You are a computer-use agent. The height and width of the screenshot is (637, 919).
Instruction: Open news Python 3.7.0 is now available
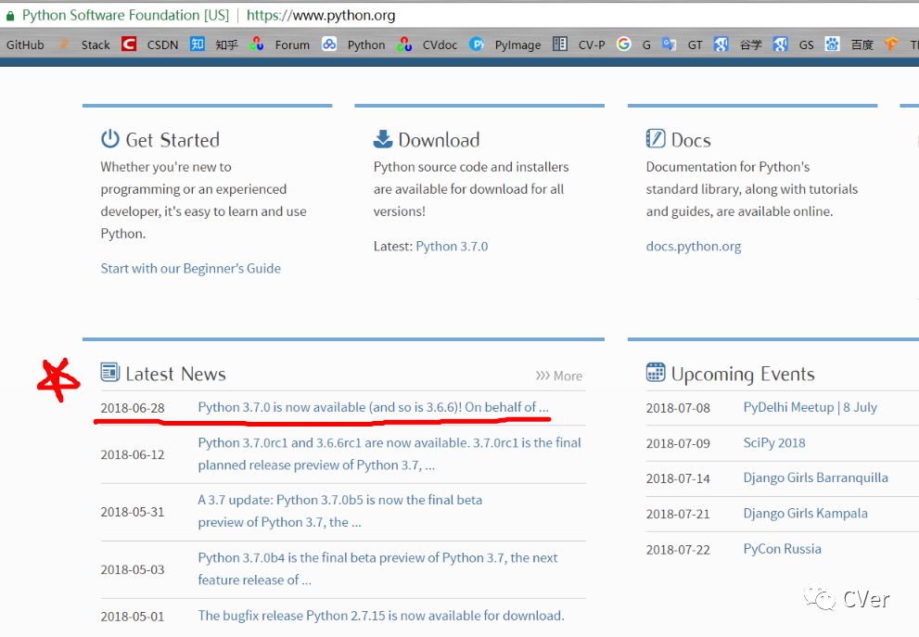pos(374,407)
